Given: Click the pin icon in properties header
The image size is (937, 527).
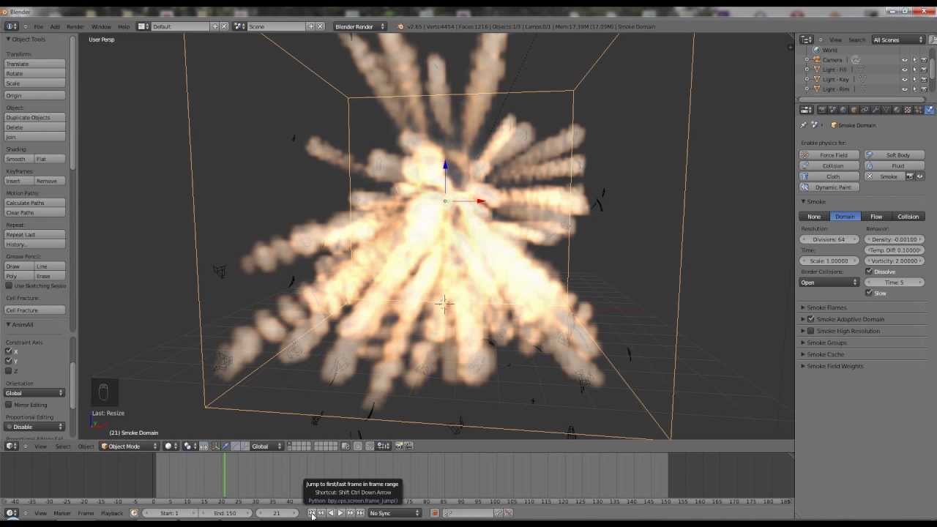Looking at the screenshot, I should [x=804, y=125].
